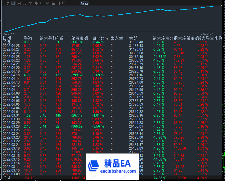Click the 路径 path button

[x=85, y=3]
